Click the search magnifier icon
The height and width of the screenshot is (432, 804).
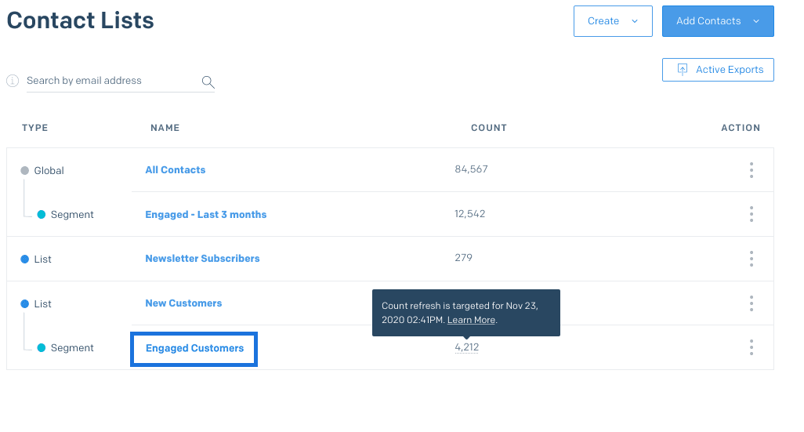coord(208,82)
